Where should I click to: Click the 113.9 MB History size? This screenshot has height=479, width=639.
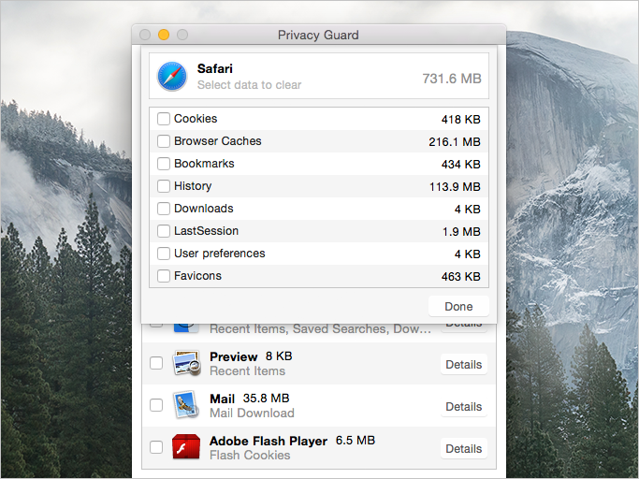(455, 187)
